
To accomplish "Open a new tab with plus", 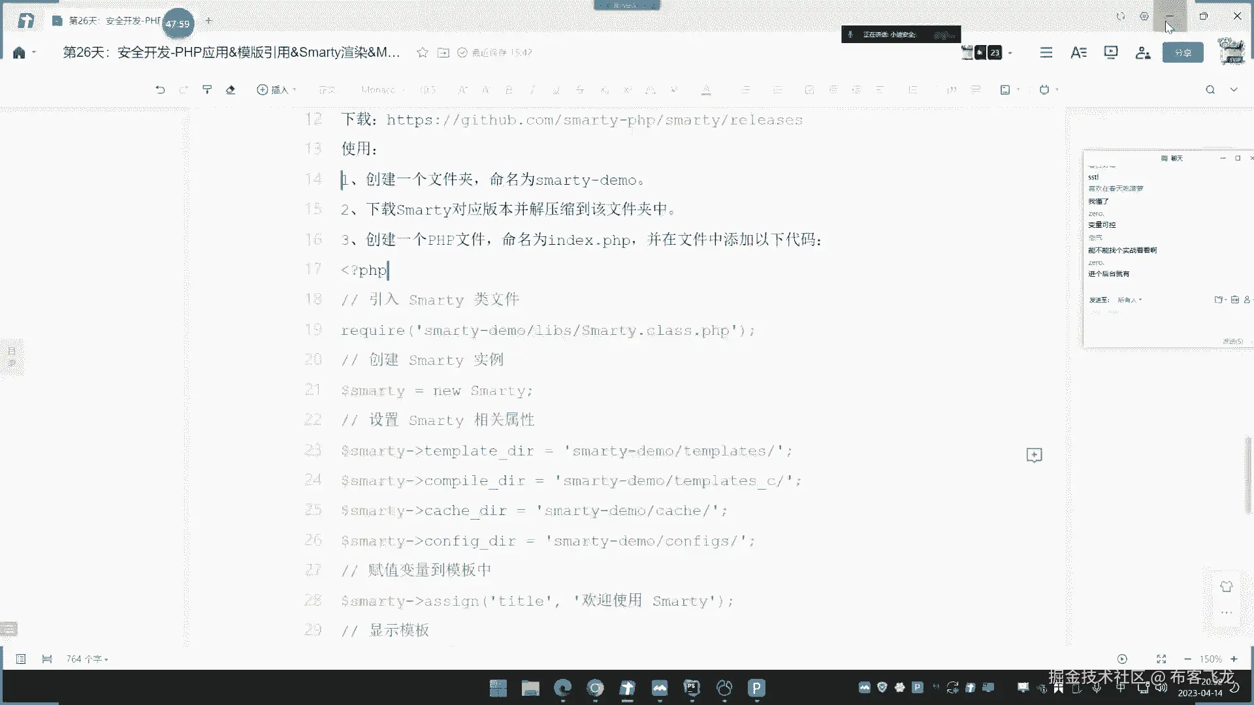I will [x=208, y=21].
